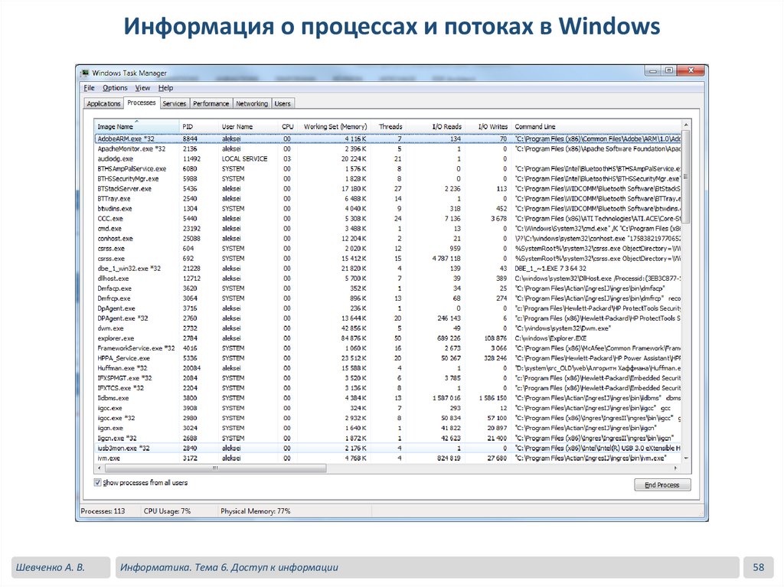Switch to the Users tab
Viewport: 784px width, 587px height.
(x=283, y=103)
